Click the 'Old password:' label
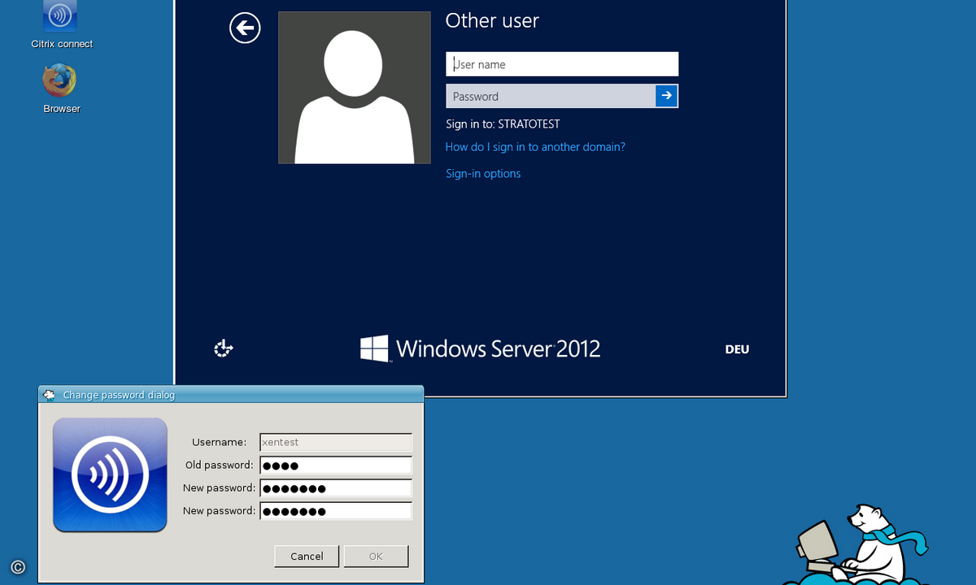 (220, 466)
